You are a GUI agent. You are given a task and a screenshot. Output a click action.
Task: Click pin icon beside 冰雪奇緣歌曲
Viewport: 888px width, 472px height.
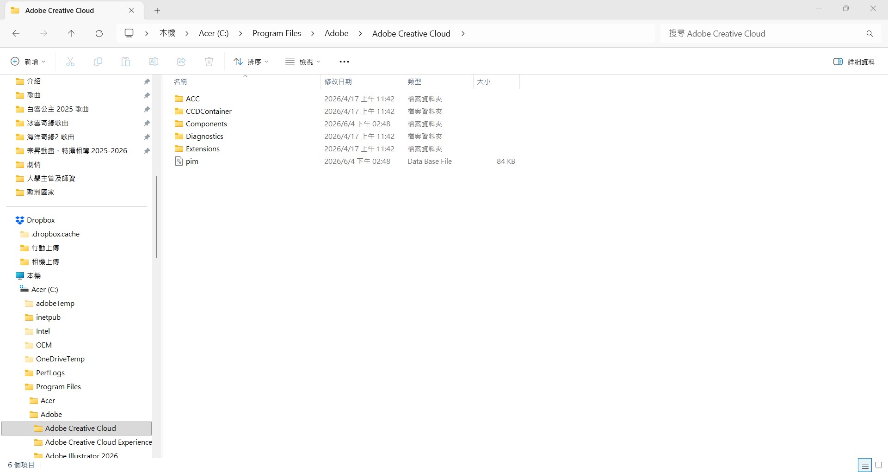[x=147, y=123]
